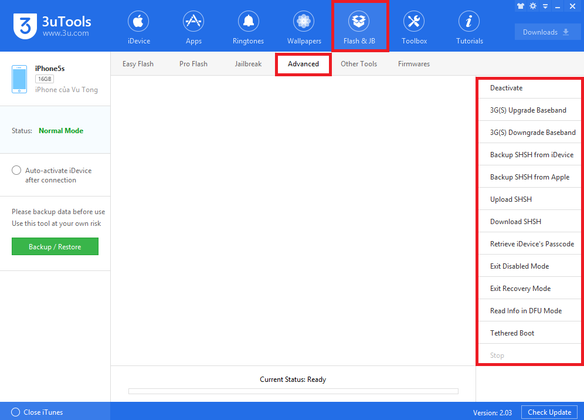Toggle the Close iTunes option

point(16,412)
